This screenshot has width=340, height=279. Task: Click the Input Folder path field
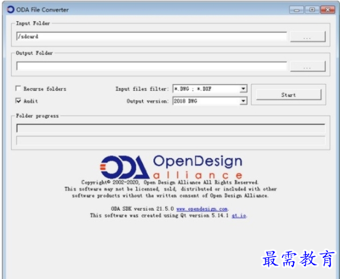click(152, 36)
